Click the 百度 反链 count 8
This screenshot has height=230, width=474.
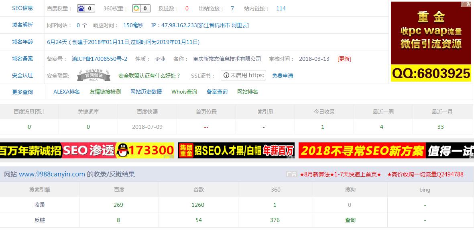click(118, 220)
